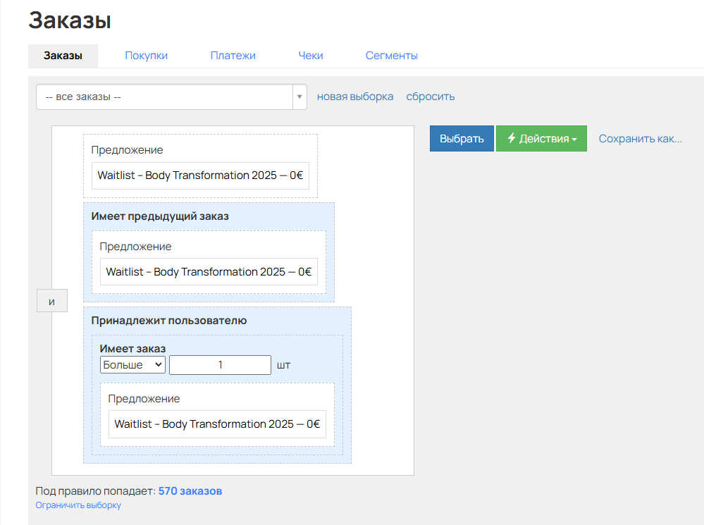Click the 'новая выборка' link
Viewport: 704px width, 525px height.
[x=355, y=97]
